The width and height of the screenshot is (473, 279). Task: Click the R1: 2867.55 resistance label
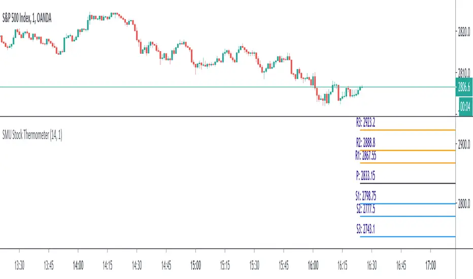(x=367, y=154)
